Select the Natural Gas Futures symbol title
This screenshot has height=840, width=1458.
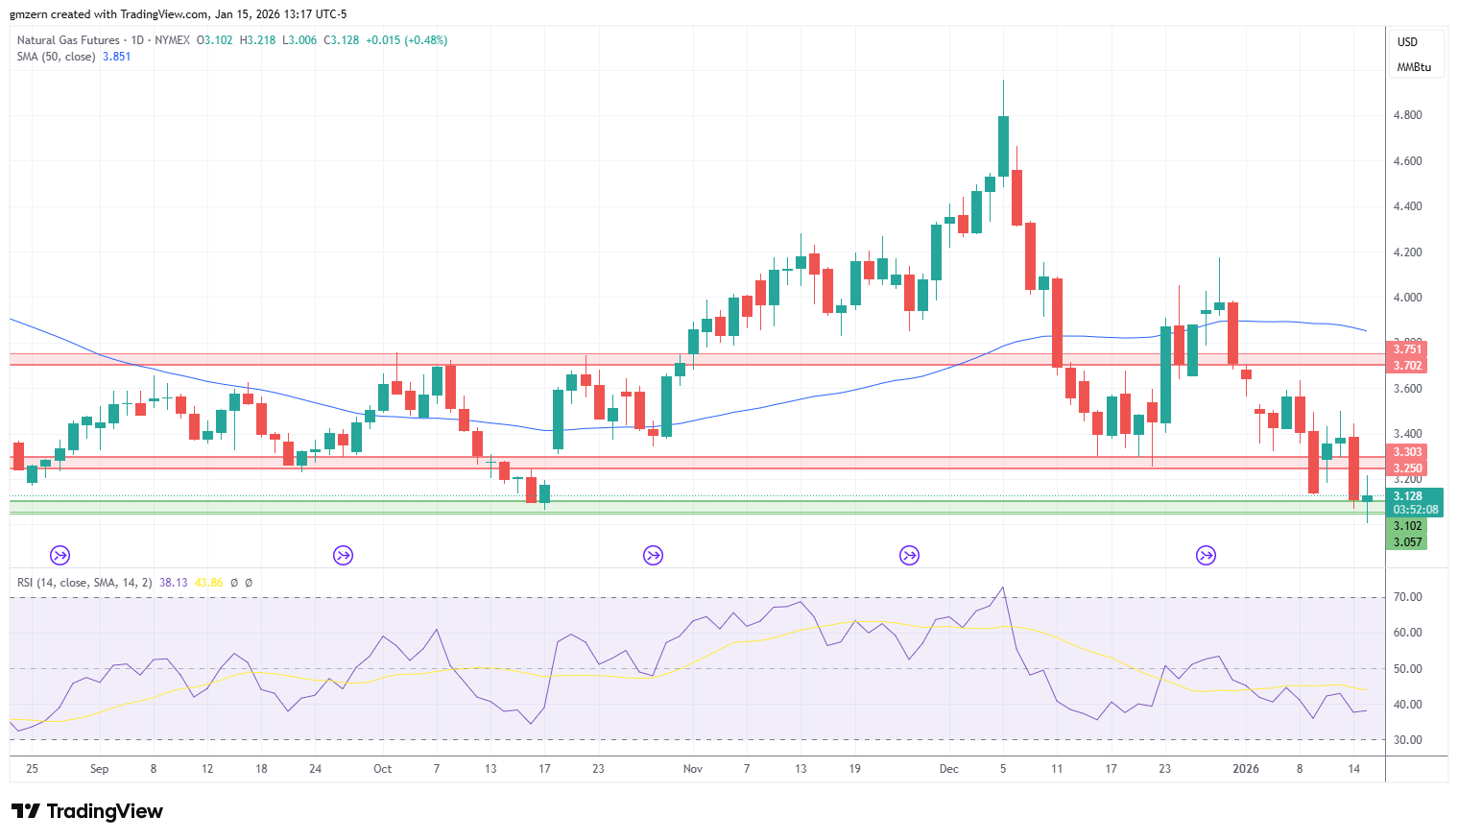coord(68,40)
